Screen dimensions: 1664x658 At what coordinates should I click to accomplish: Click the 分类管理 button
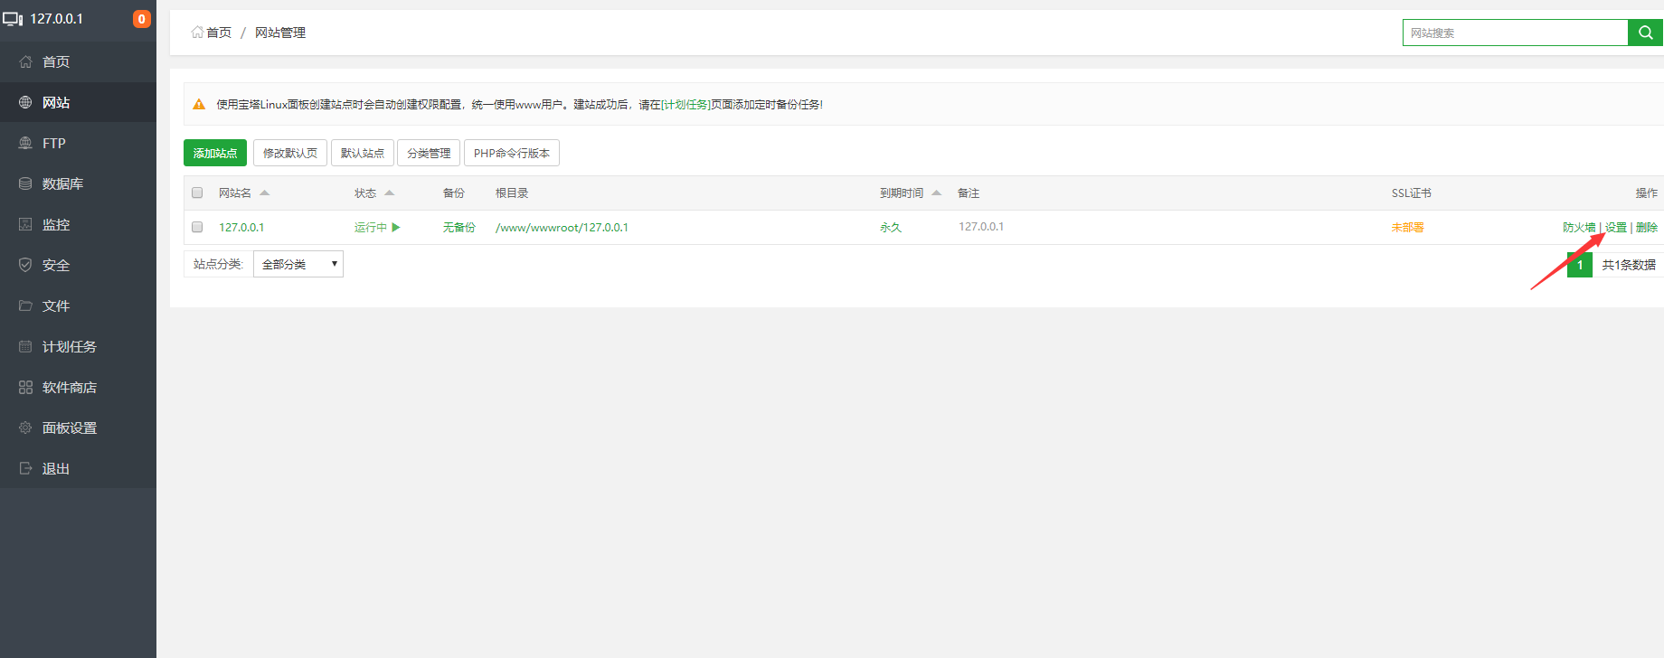[429, 153]
